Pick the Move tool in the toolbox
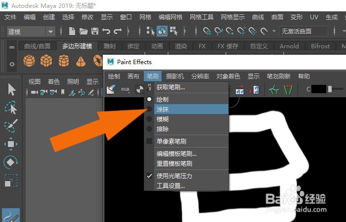346x222 pixels. pos(11,144)
